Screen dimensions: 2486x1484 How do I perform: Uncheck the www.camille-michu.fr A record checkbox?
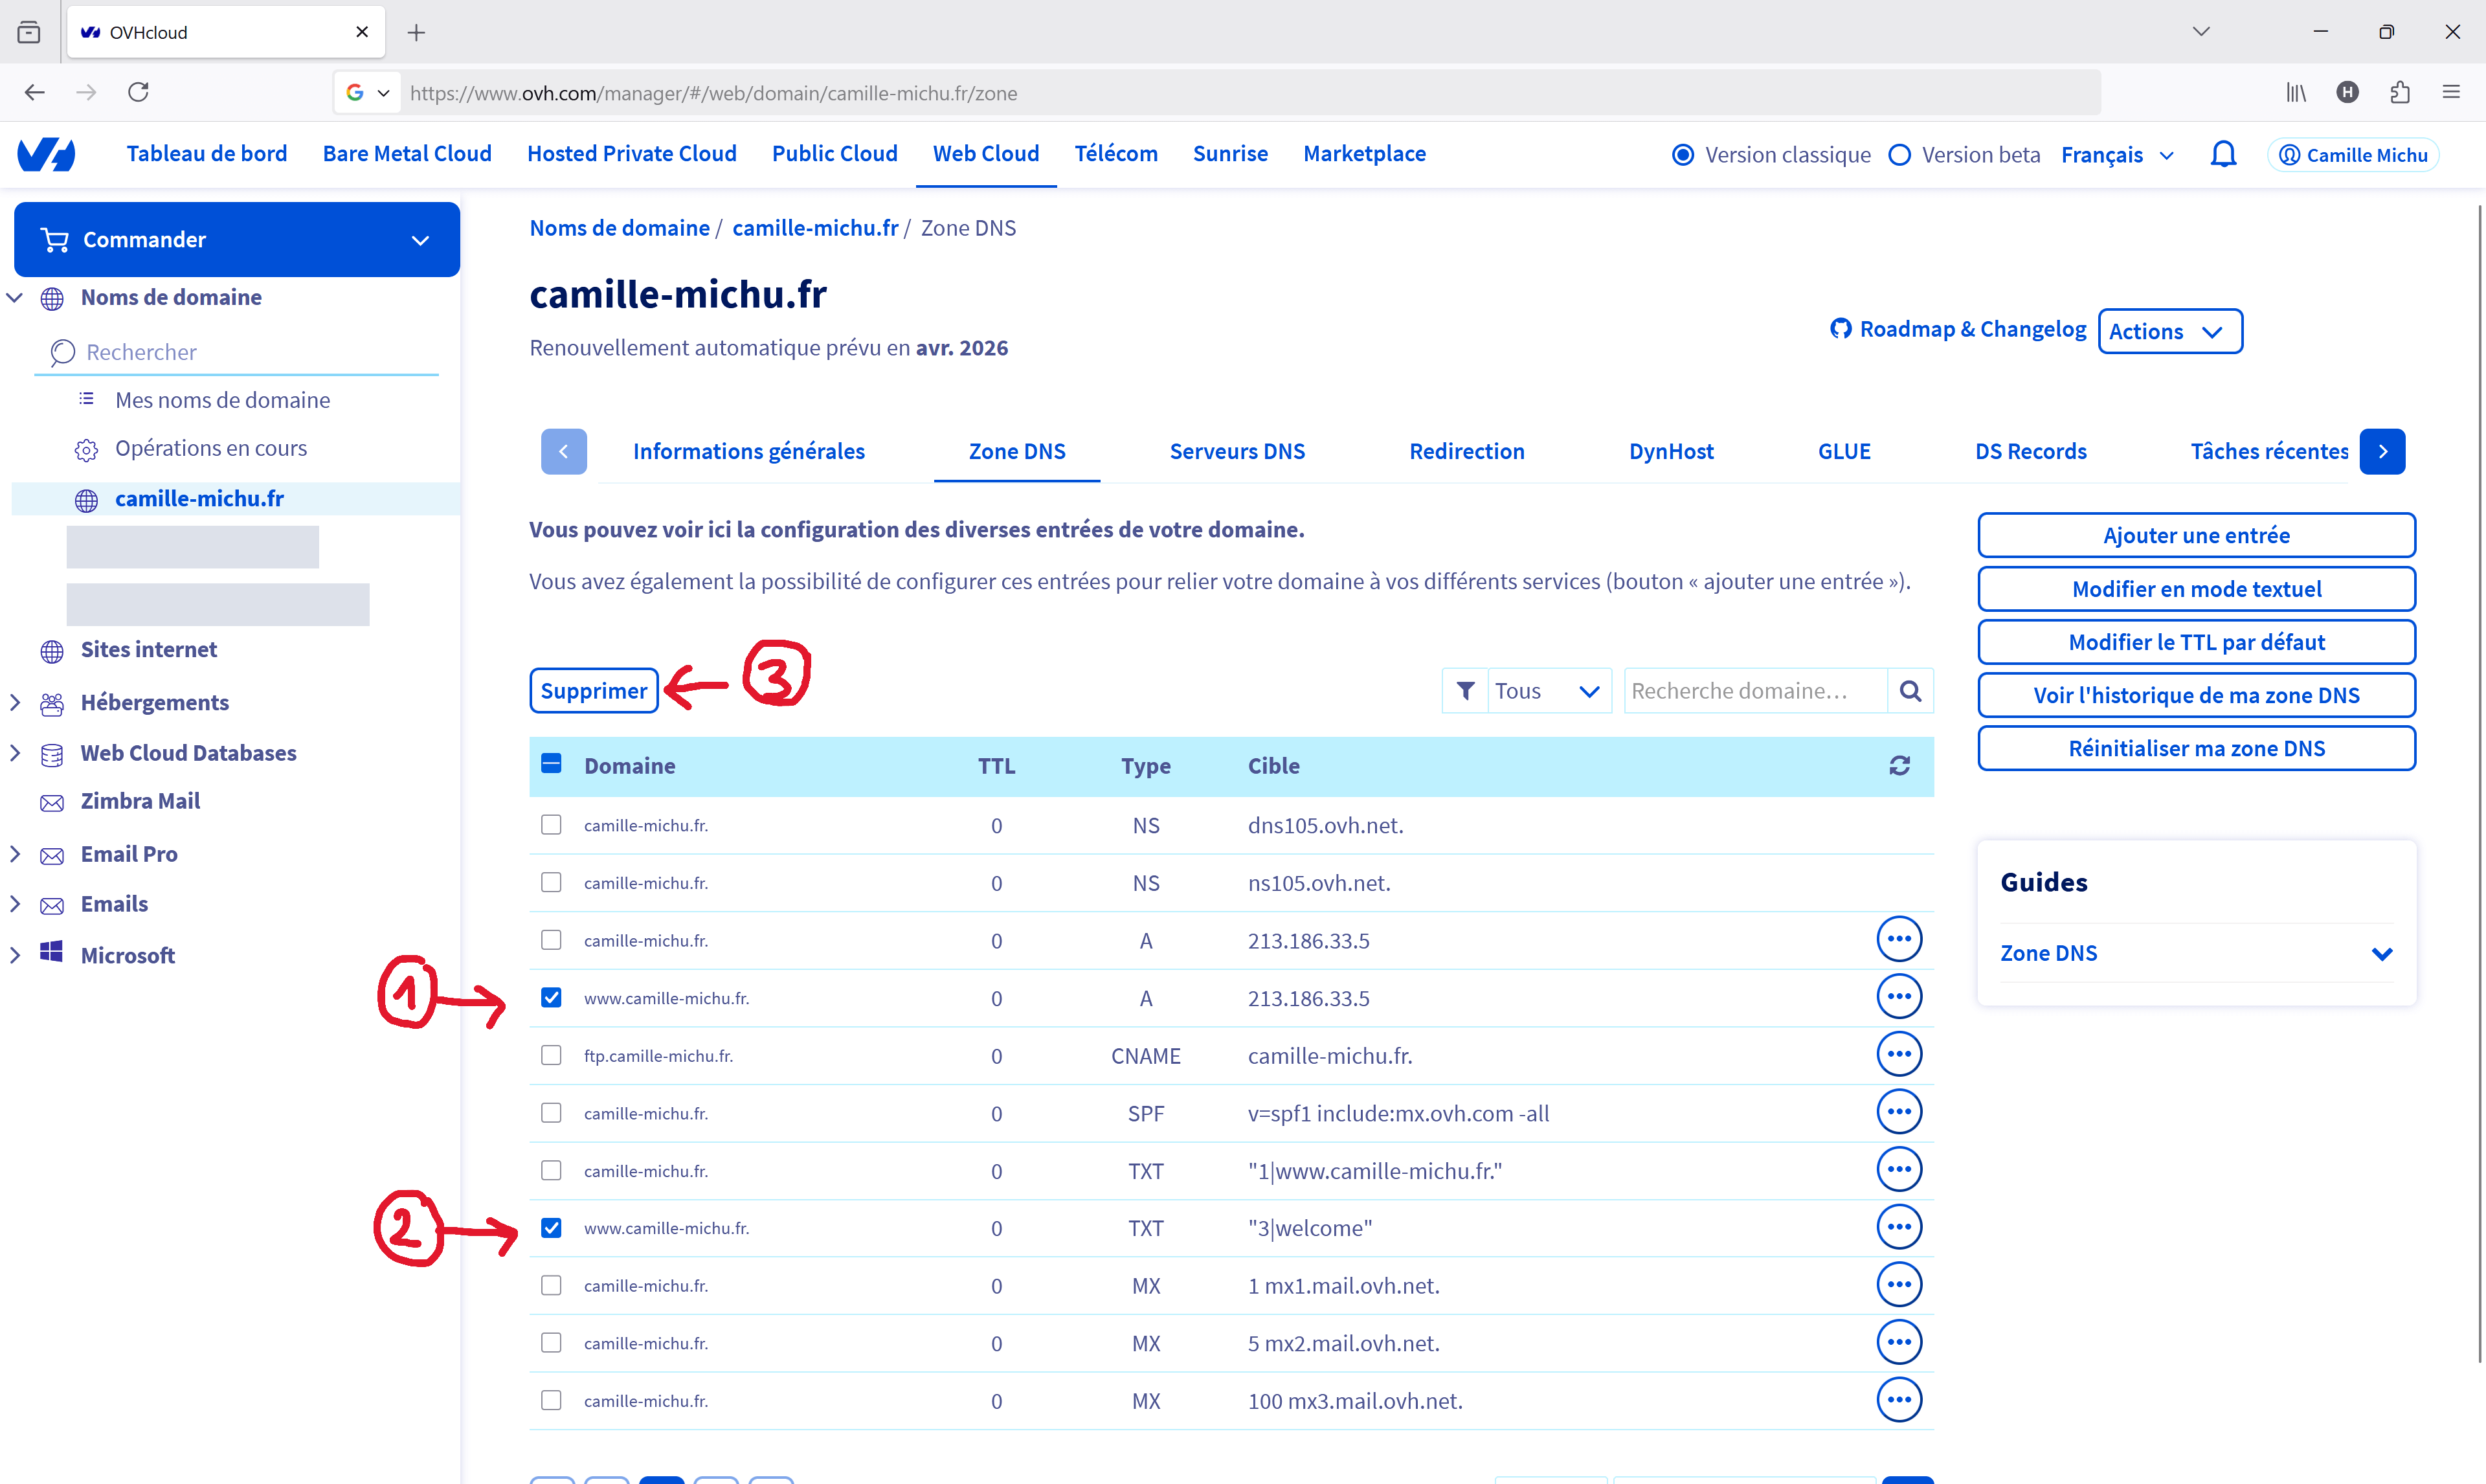[x=551, y=998]
